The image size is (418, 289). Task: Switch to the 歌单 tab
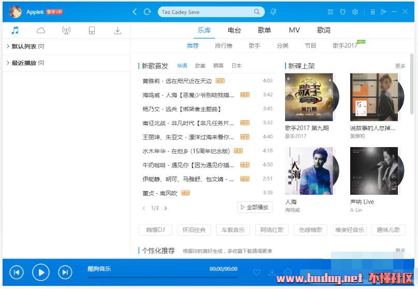[x=264, y=30]
